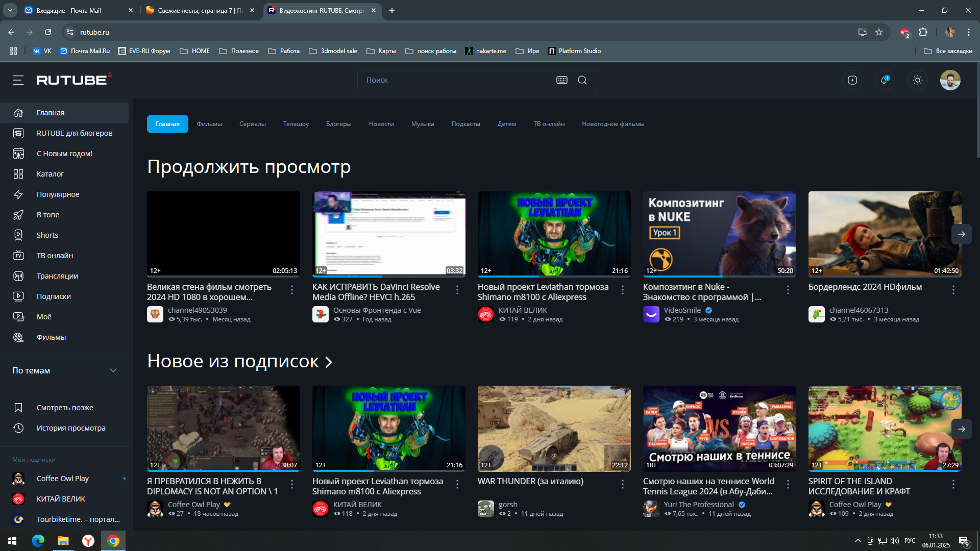This screenshot has height=551, width=980.
Task: Open the hamburger menu beside RUTUBE logo
Action: coord(18,80)
